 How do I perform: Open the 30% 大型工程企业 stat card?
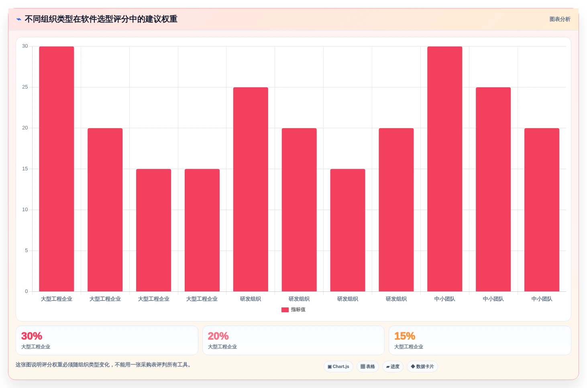point(107,340)
